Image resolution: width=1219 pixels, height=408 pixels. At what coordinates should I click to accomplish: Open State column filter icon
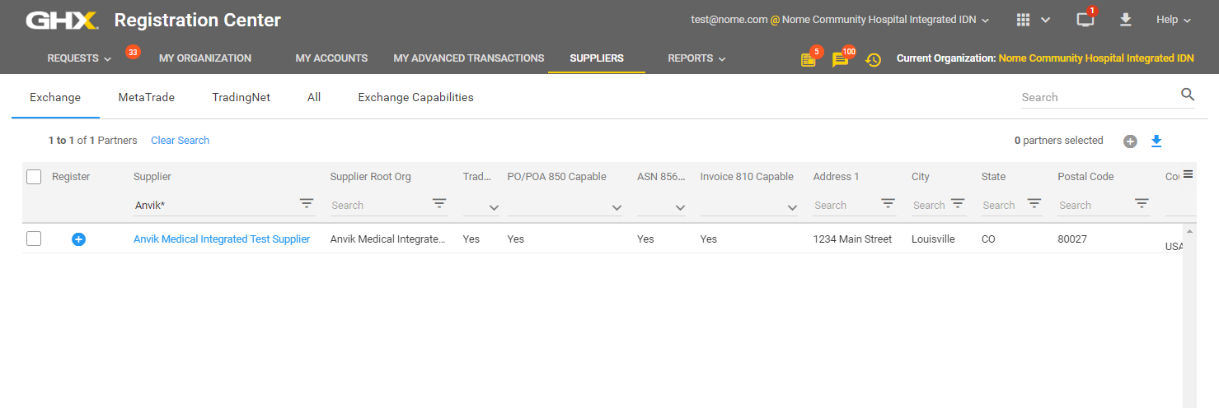click(x=1034, y=203)
